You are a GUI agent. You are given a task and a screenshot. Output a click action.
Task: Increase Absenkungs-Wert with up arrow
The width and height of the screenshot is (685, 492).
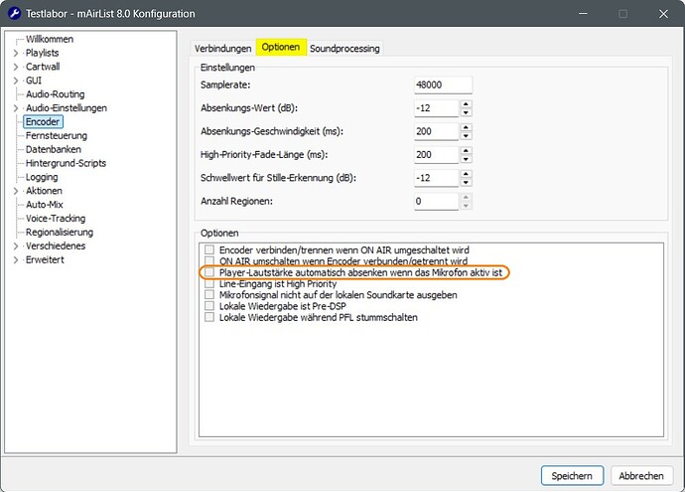click(466, 104)
